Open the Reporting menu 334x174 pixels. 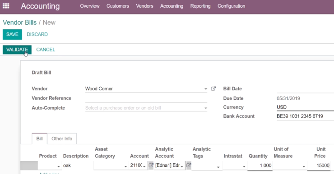coord(200,6)
